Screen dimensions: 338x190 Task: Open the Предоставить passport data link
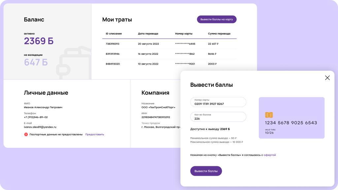point(94,134)
